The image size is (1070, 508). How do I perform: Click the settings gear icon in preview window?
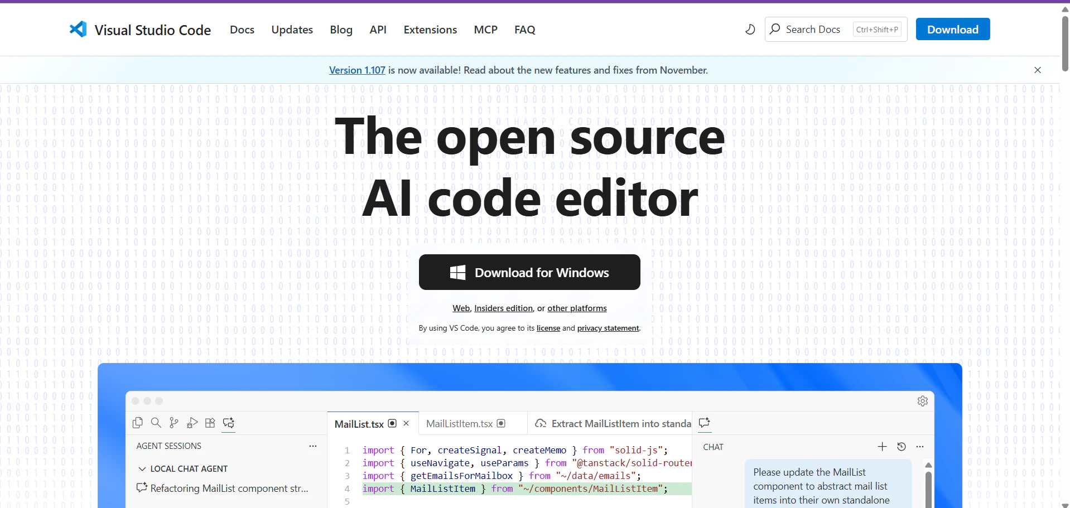tap(923, 401)
